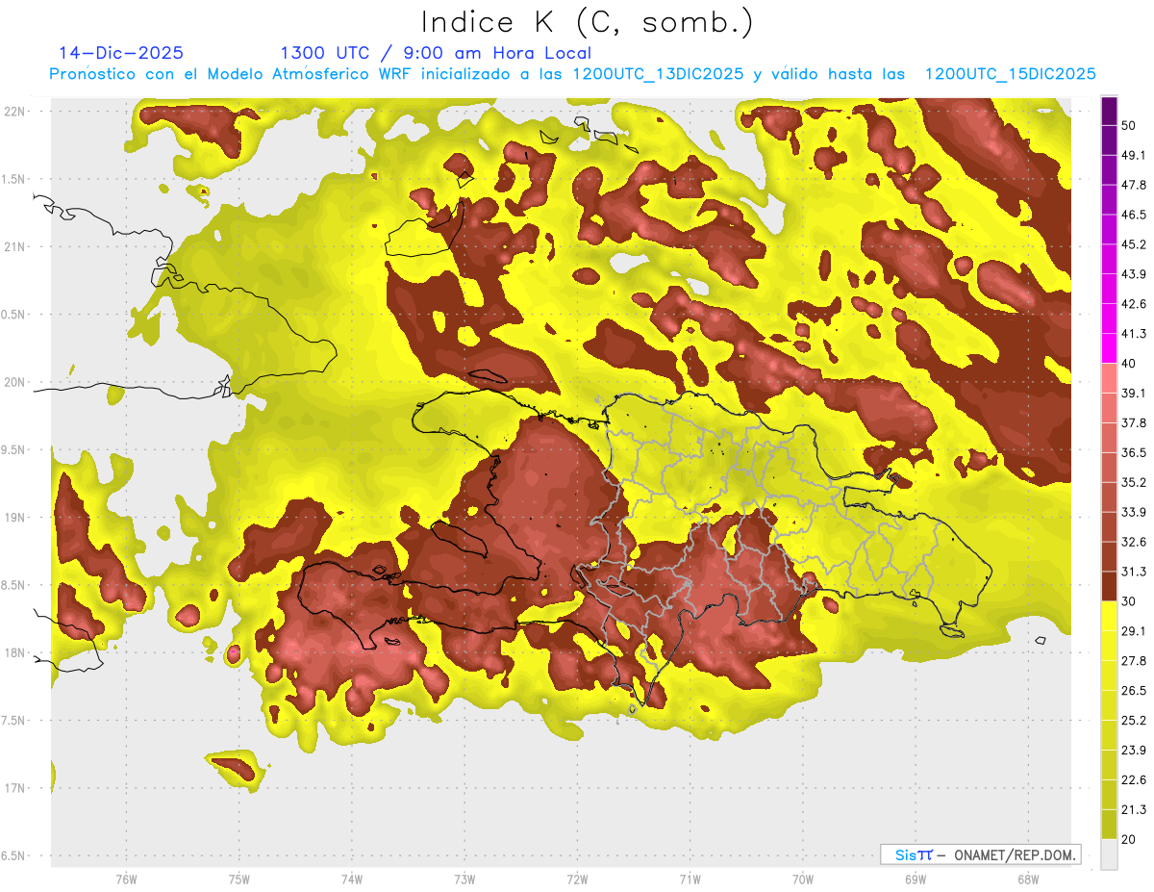Click the '29.1' colorbar label

tap(1134, 631)
